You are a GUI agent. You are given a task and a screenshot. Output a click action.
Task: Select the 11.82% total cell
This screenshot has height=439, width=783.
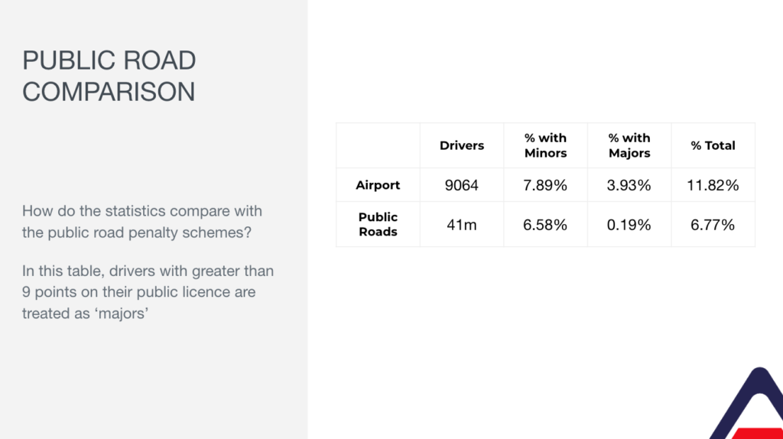click(713, 185)
